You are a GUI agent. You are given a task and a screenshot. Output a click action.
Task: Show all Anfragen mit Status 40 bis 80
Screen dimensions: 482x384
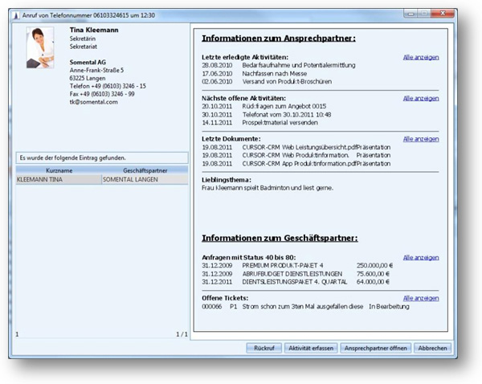421,257
